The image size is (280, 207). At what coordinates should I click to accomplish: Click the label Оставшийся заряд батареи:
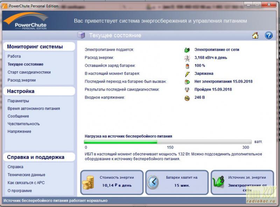110,65
